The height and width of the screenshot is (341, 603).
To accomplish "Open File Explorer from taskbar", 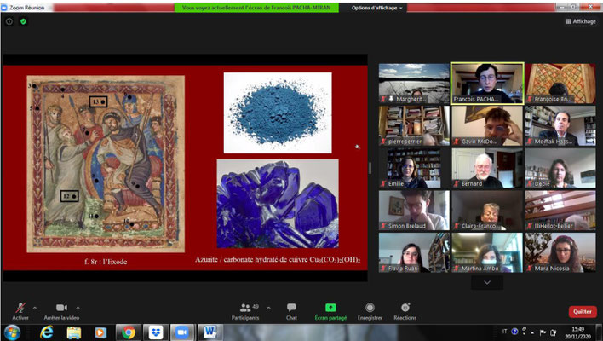I will (x=74, y=332).
